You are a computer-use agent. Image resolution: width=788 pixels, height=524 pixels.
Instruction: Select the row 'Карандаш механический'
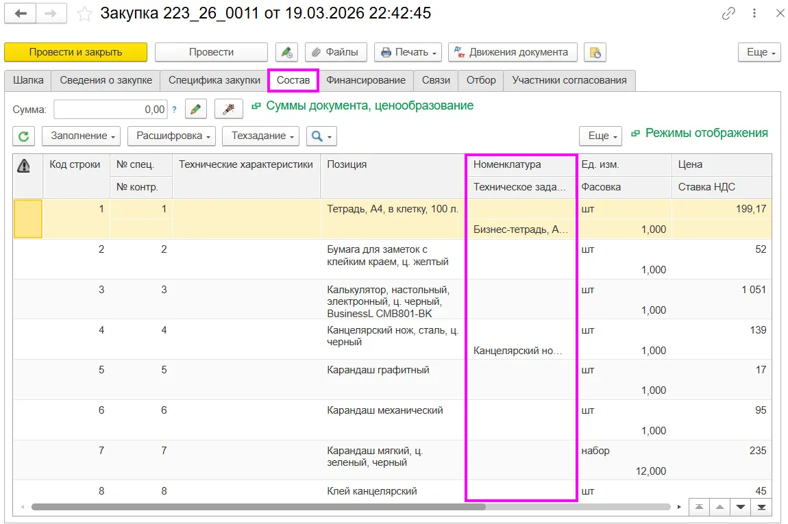(393, 420)
